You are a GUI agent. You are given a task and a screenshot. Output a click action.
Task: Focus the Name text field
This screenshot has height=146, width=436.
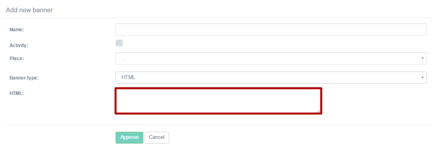pos(271,30)
